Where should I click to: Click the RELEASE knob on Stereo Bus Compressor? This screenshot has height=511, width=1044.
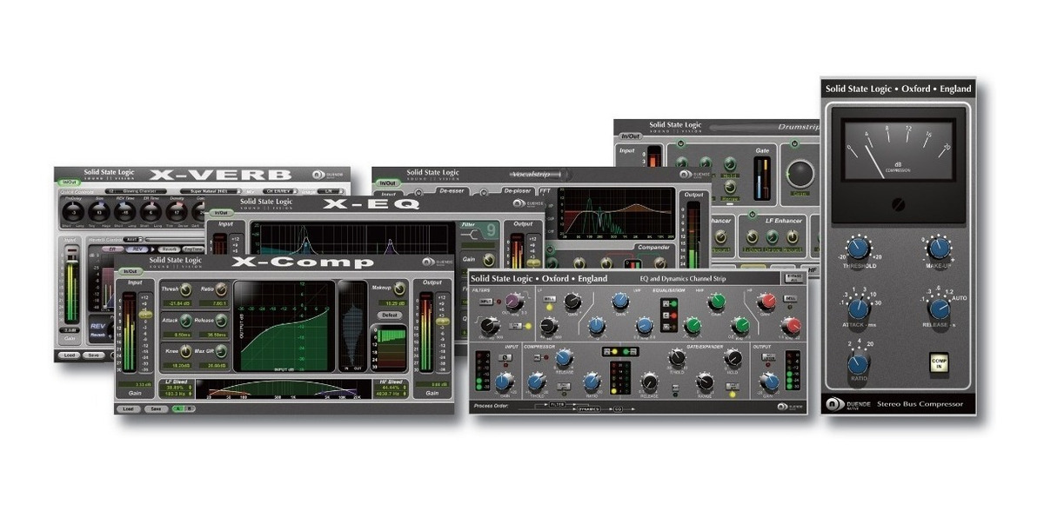pos(939,308)
